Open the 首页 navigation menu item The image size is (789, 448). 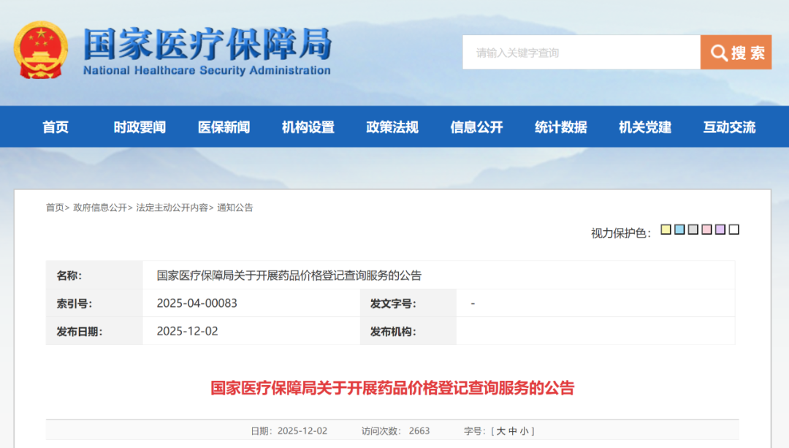(x=56, y=127)
